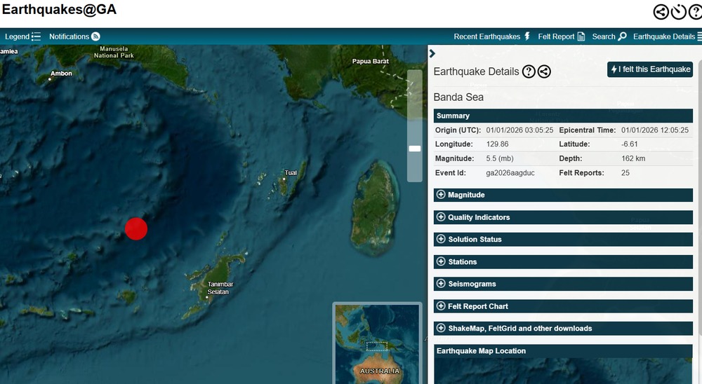Collapse the details panel with the chevron arrow
This screenshot has height=384, width=702.
click(432, 53)
